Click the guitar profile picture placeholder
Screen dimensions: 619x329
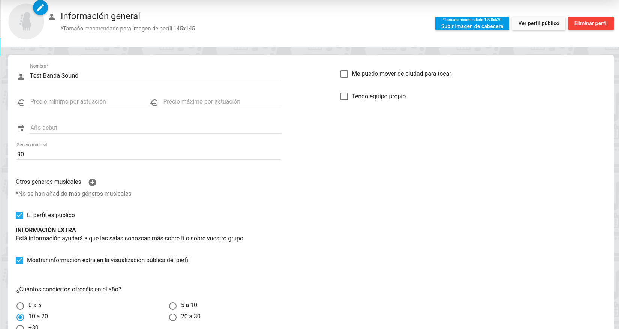(26, 23)
